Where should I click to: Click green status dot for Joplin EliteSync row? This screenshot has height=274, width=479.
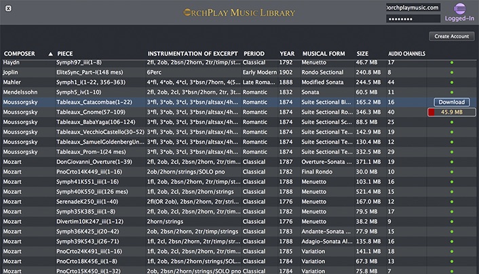[x=452, y=73]
